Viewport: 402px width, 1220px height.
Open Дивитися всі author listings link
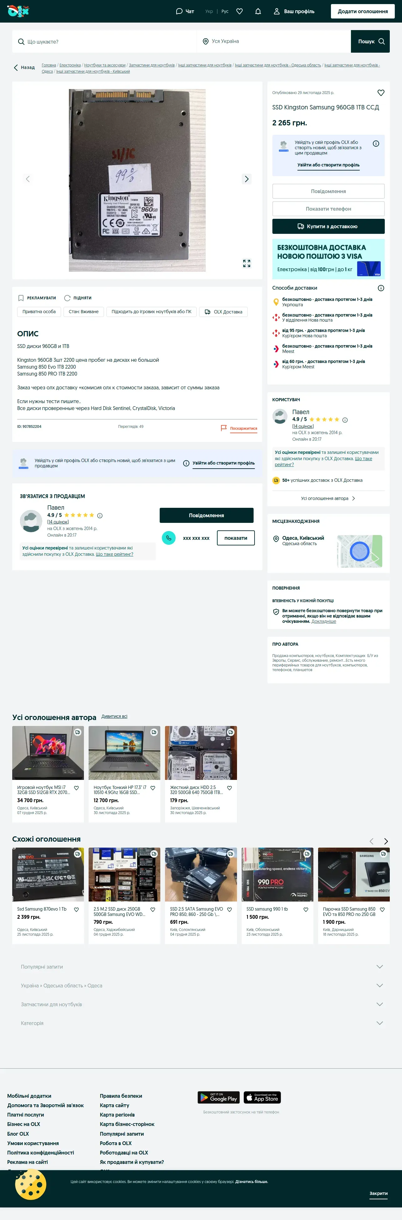point(114,717)
